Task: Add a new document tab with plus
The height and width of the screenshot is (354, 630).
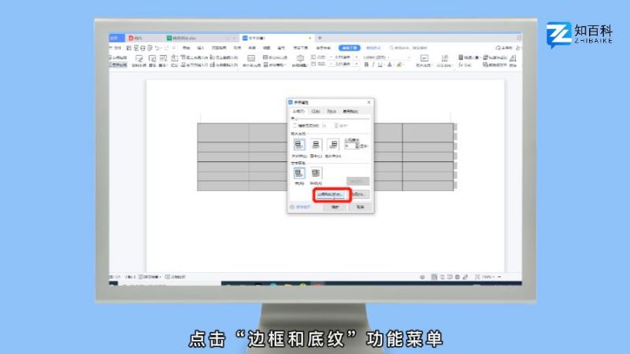Action: pos(320,38)
